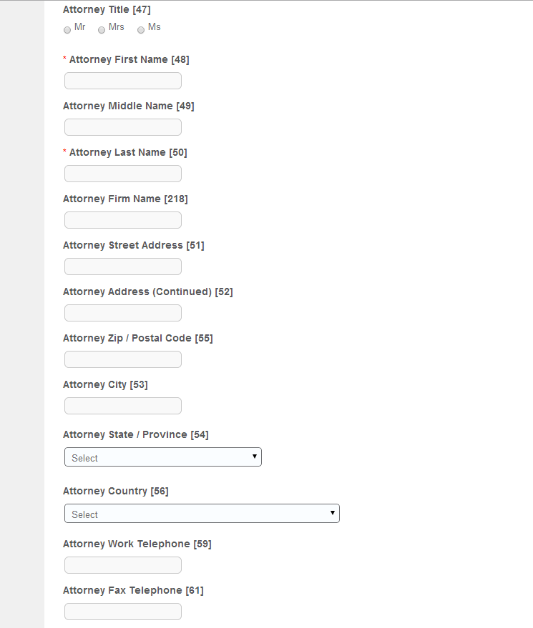
Task: Click the Attorney Last Name [50] label
Action: [128, 152]
